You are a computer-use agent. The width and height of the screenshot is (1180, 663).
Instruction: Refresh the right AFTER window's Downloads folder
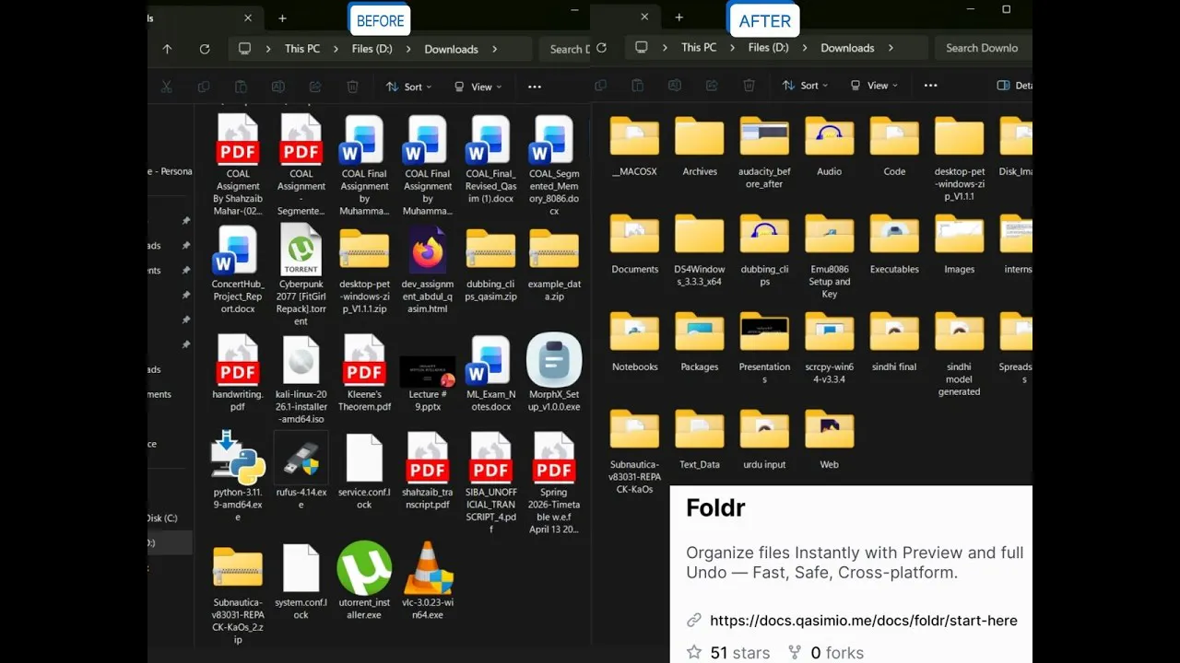pos(602,48)
